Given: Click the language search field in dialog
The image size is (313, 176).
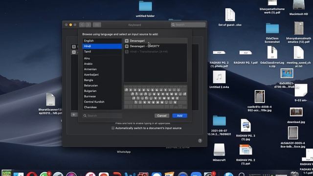Looking at the screenshot, I should coord(102,115).
